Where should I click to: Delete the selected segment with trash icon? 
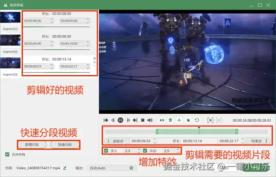click(170, 120)
